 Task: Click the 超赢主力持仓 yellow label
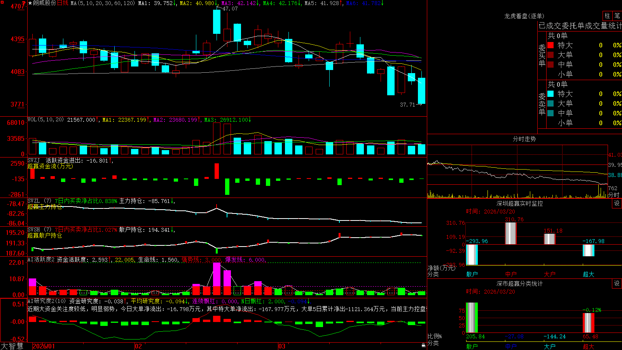point(45,206)
